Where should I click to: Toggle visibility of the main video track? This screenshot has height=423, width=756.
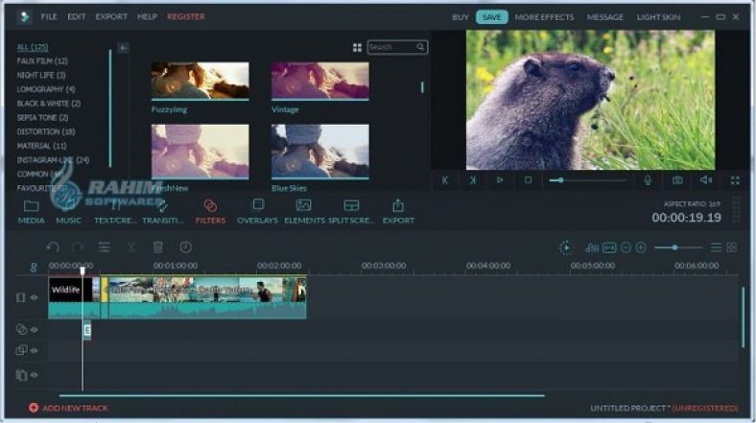point(34,297)
